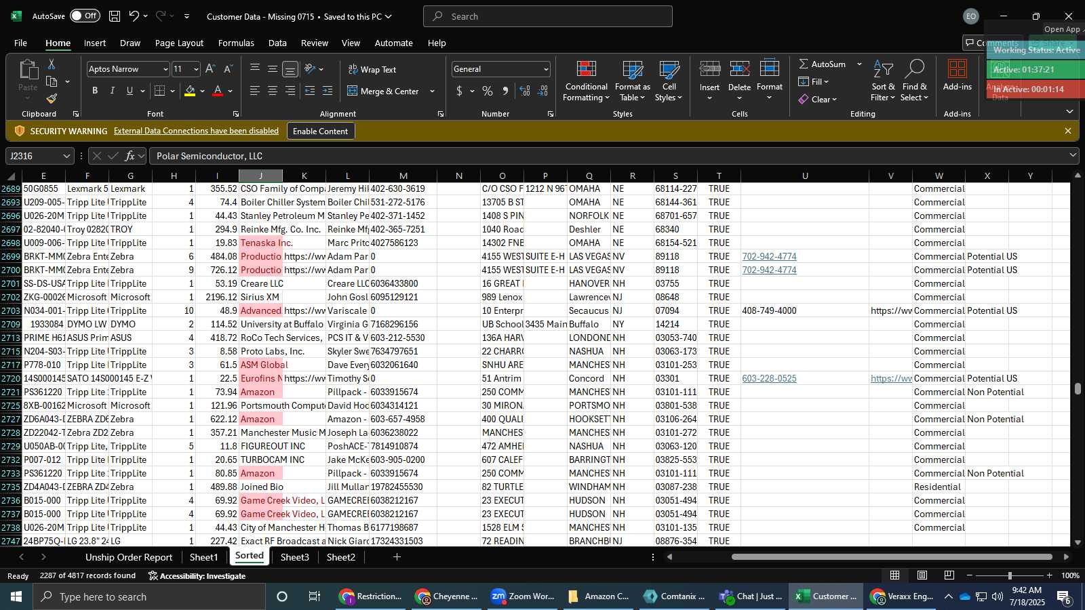Open the General number format dropdown

click(x=546, y=69)
